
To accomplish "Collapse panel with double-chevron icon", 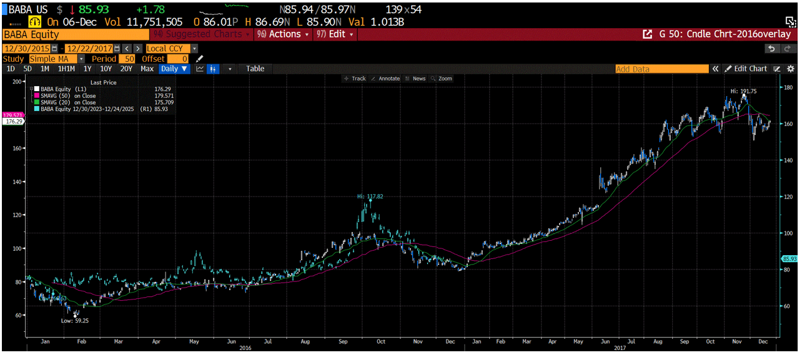I will pyautogui.click(x=716, y=69).
